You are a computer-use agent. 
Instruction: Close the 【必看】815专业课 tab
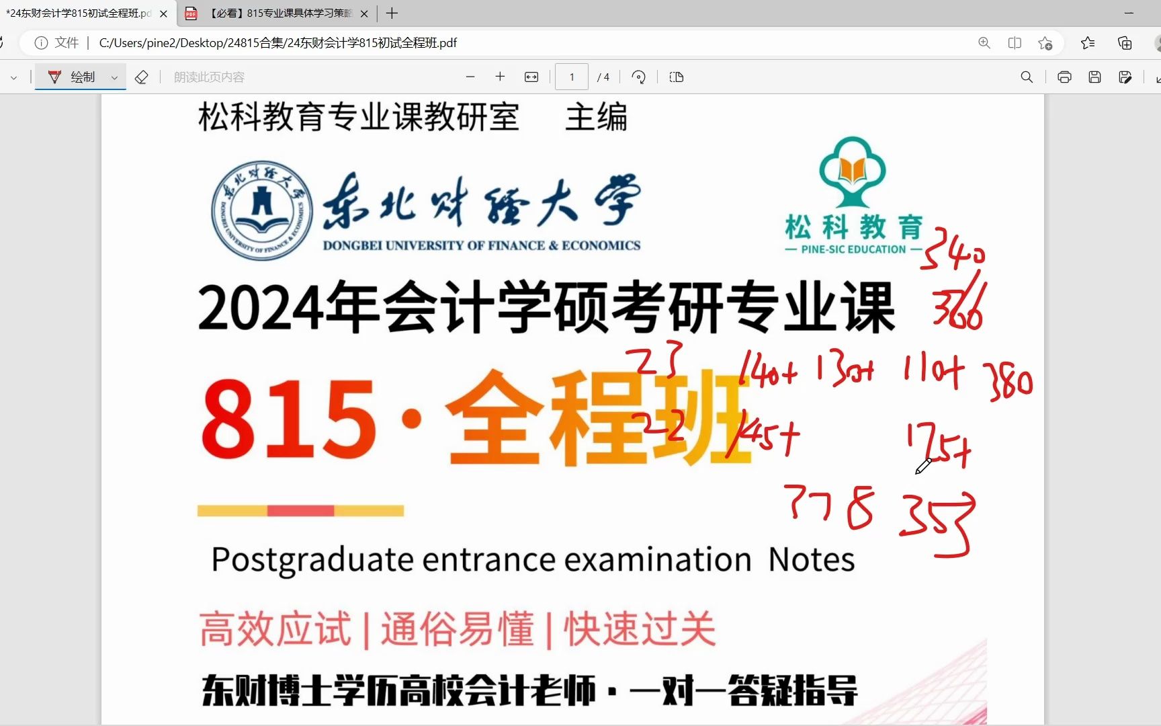tap(364, 13)
